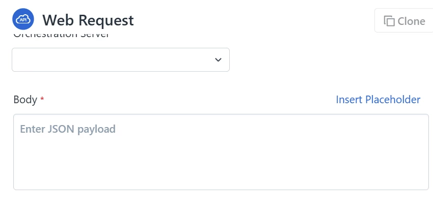
Task: Click the blue API cloud icon
Action: [23, 19]
